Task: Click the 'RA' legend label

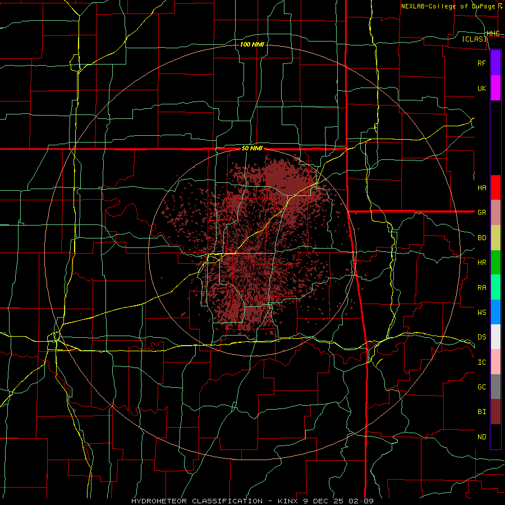Action: pos(481,287)
